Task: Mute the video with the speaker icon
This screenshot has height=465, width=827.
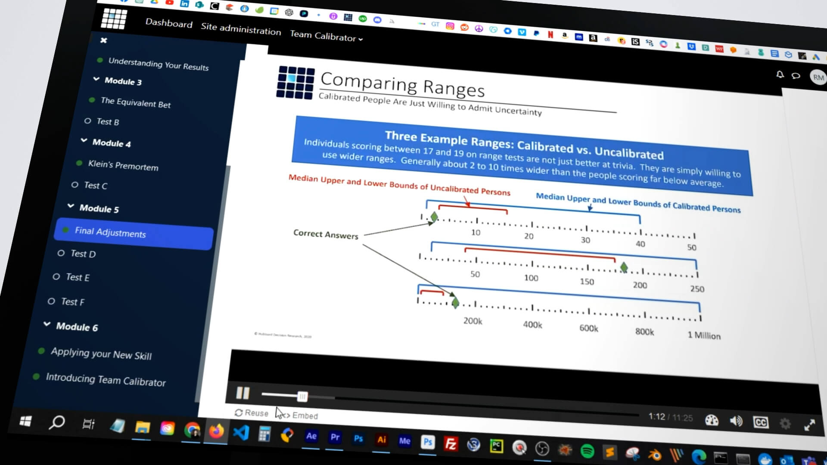Action: (736, 421)
